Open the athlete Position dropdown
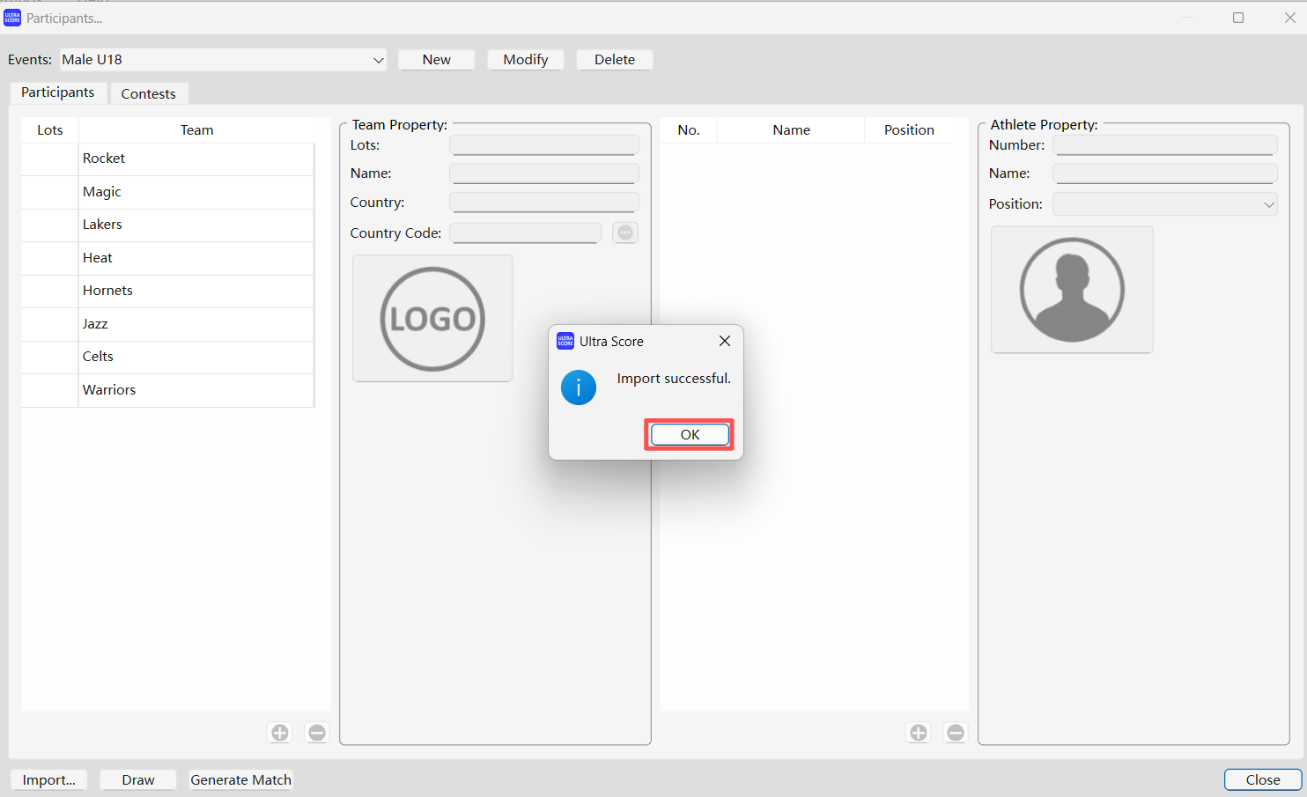The height and width of the screenshot is (797, 1307). point(1268,204)
